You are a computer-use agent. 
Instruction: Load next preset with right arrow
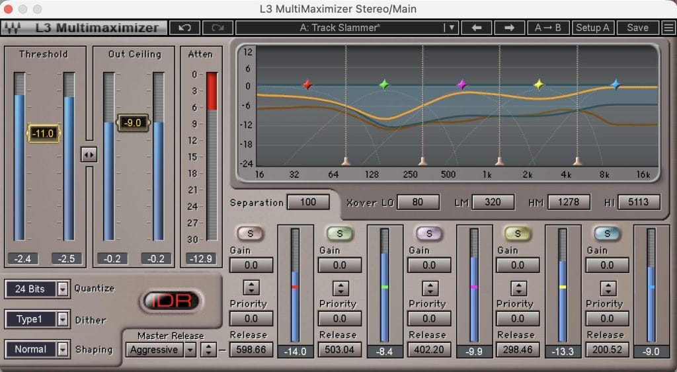[x=509, y=28]
